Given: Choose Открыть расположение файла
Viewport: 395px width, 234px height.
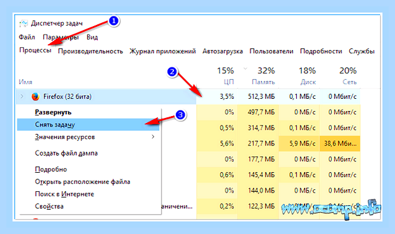Looking at the screenshot, I should pyautogui.click(x=83, y=182).
